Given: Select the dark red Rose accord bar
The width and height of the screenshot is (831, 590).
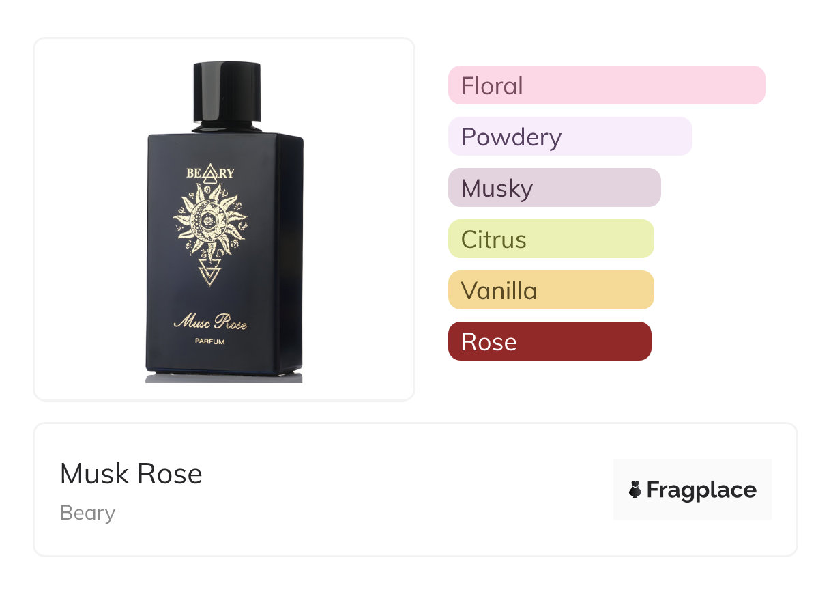Looking at the screenshot, I should tap(550, 341).
